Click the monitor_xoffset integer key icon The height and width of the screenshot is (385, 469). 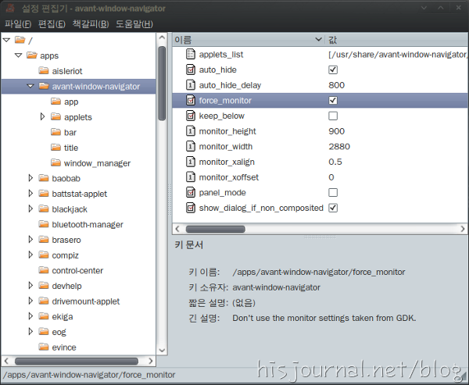tap(191, 177)
